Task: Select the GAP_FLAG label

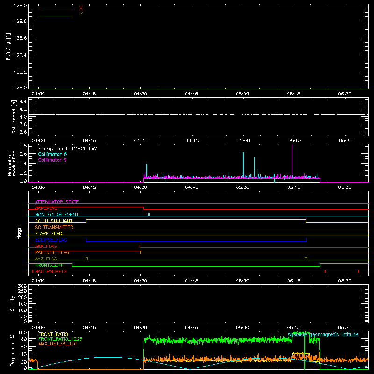Action: coord(46,208)
